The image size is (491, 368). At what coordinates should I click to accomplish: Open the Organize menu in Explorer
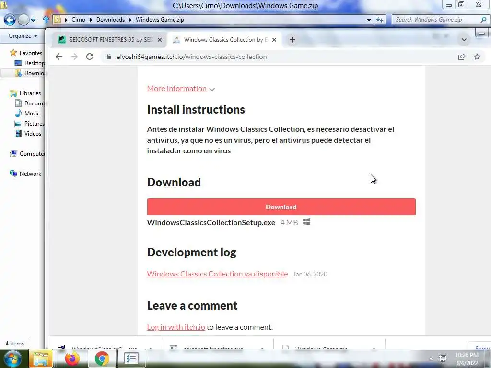[x=23, y=35]
